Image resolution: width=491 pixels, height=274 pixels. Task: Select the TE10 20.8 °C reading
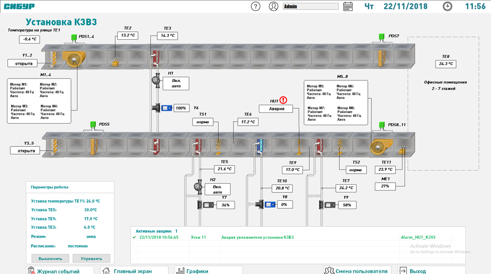coord(282,188)
